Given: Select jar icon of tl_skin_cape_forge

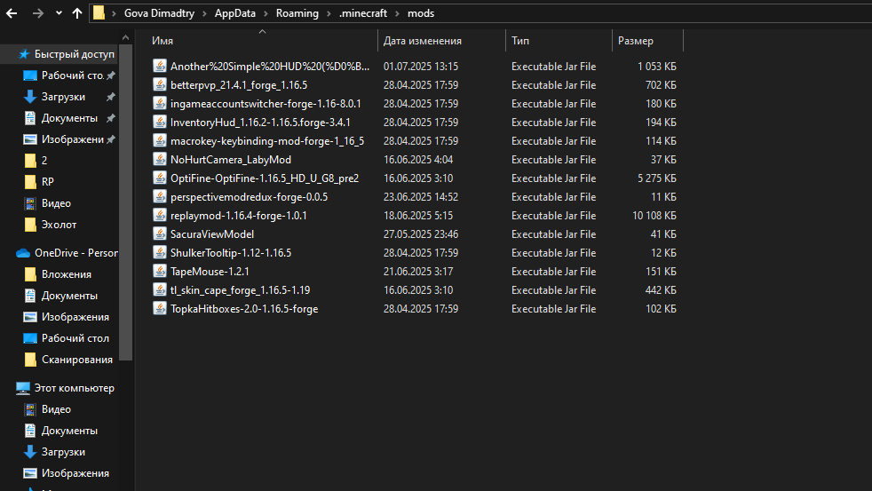Looking at the screenshot, I should click(160, 289).
